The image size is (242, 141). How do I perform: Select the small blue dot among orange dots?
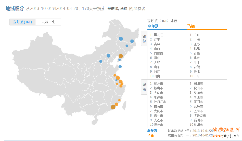[x=116, y=80]
